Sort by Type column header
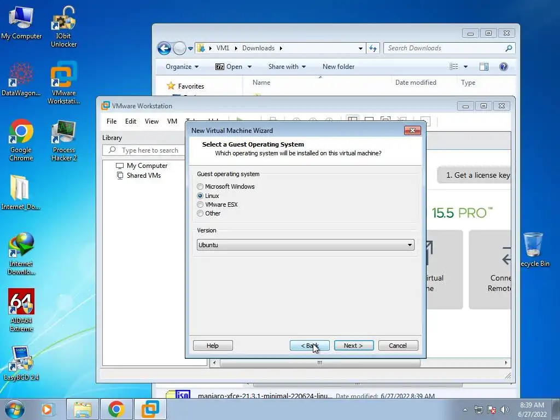 click(468, 83)
